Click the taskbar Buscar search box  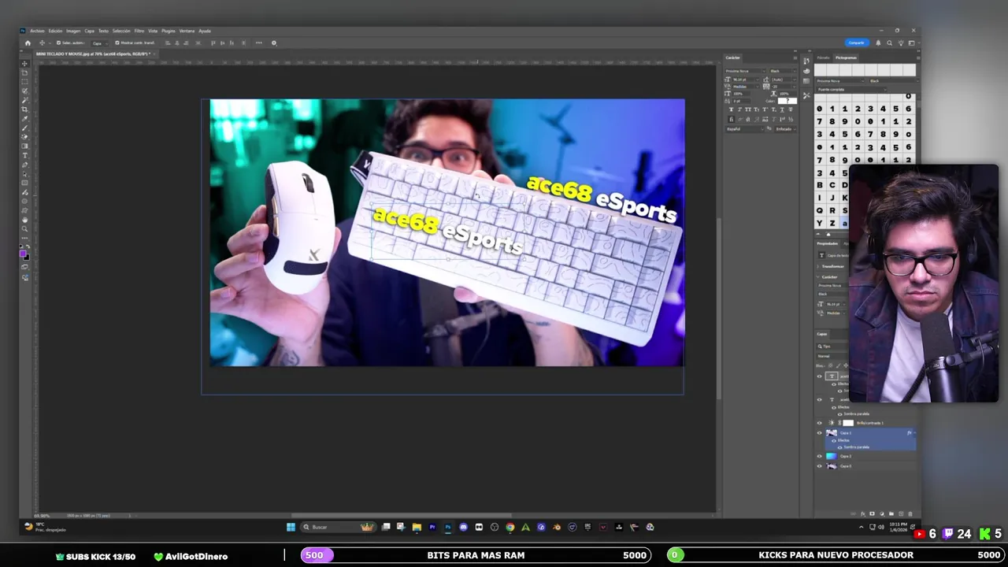(x=340, y=527)
